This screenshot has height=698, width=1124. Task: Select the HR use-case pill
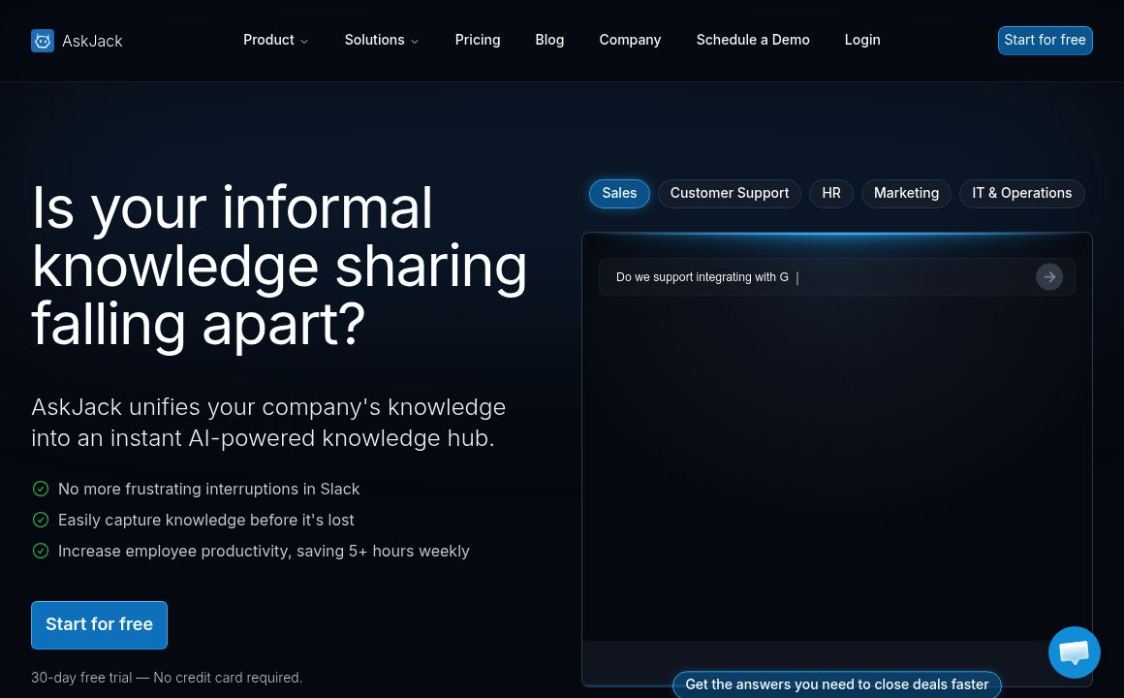pyautogui.click(x=831, y=193)
